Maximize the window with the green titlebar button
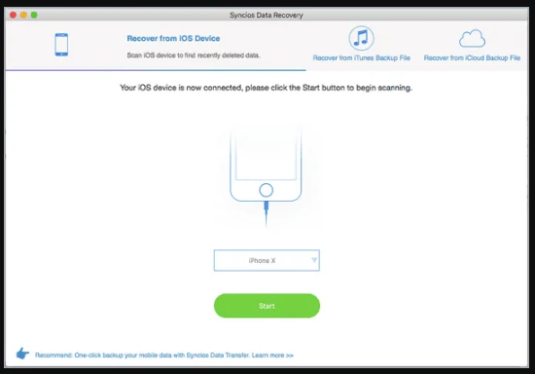The image size is (535, 374). 34,15
